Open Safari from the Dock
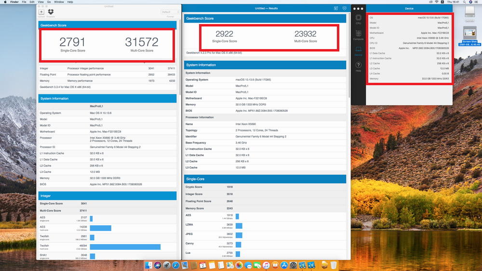This screenshot has width=482, height=271. coord(175,265)
